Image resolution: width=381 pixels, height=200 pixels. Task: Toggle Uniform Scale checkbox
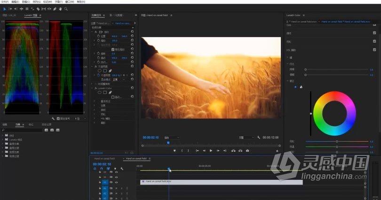coord(113,49)
